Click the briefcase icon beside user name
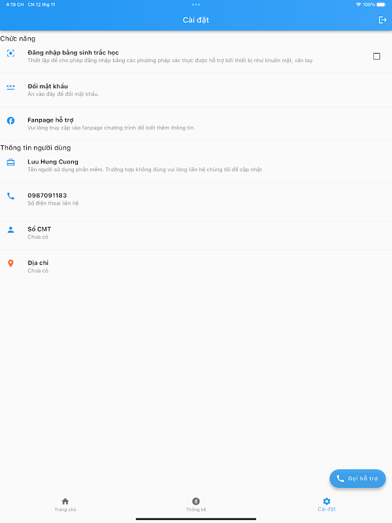Viewport: 392px width, 523px height. (x=10, y=162)
